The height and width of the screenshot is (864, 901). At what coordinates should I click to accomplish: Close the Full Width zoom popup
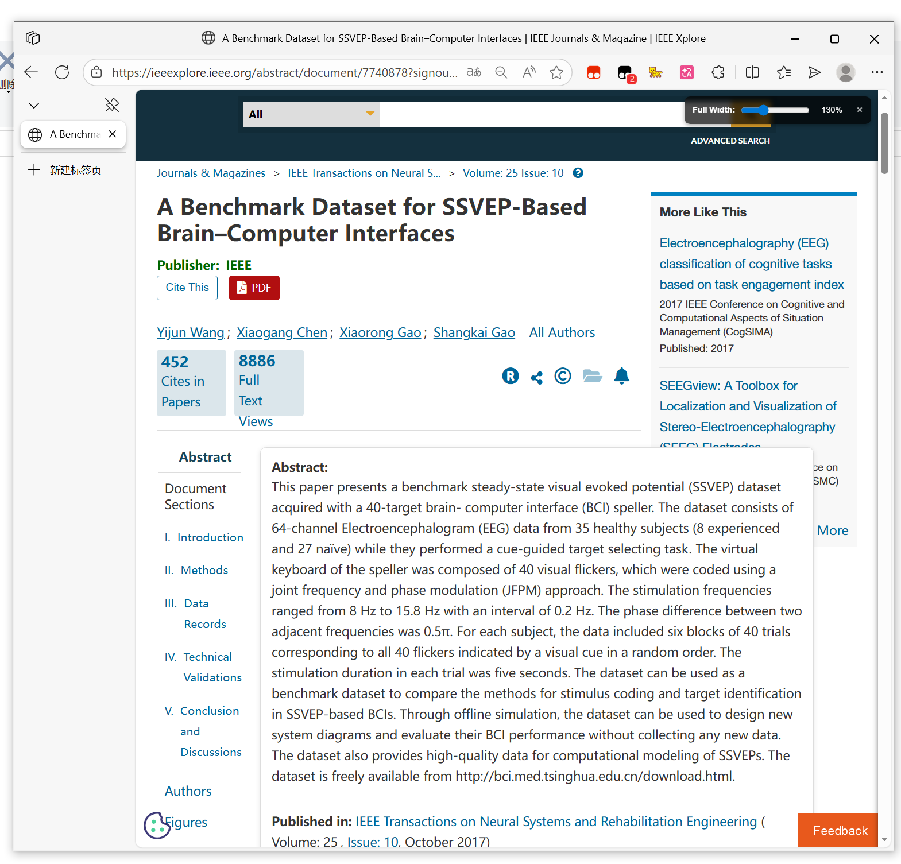[860, 110]
